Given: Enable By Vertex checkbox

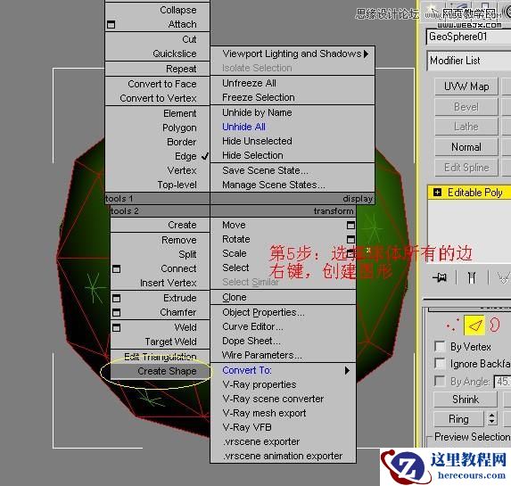Looking at the screenshot, I should [x=440, y=347].
